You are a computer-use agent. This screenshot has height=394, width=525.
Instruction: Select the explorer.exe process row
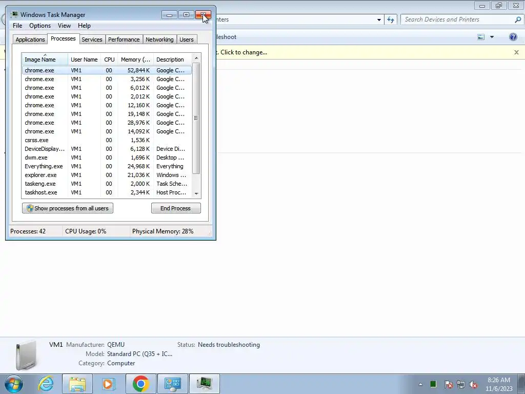107,175
